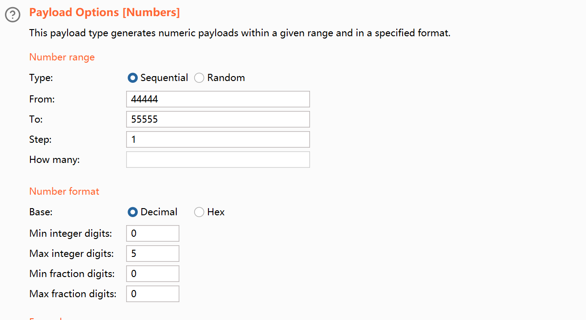Click the payload type description sentence

(240, 33)
